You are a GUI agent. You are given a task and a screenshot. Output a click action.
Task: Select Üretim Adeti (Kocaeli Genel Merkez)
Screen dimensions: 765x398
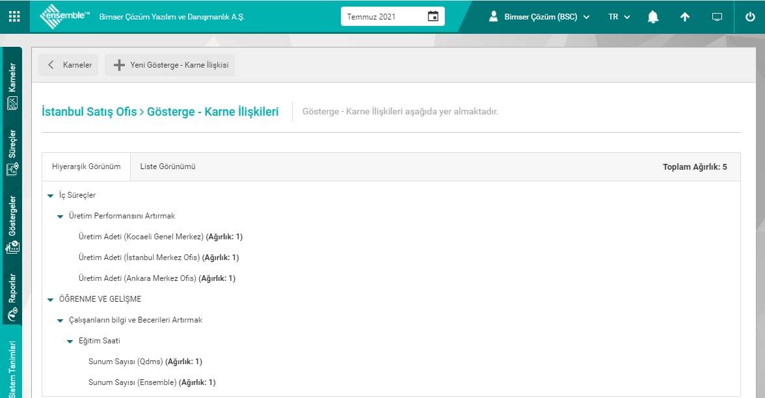pyautogui.click(x=161, y=237)
